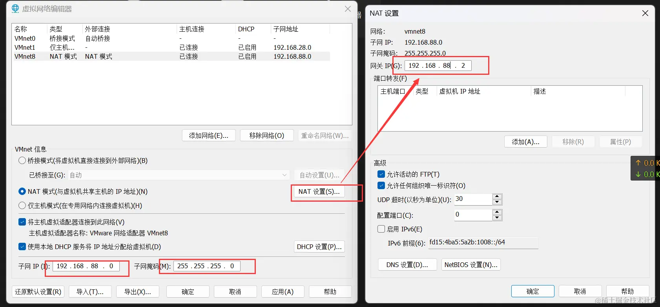Open NAT 设置(S)... button
The height and width of the screenshot is (307, 660).
(x=319, y=191)
